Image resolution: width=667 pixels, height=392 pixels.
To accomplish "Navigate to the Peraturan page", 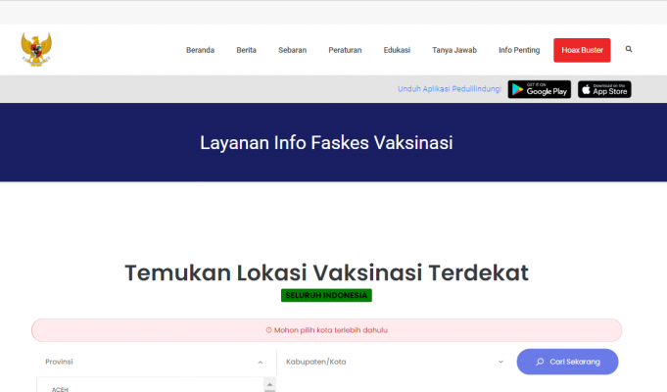I will click(345, 50).
